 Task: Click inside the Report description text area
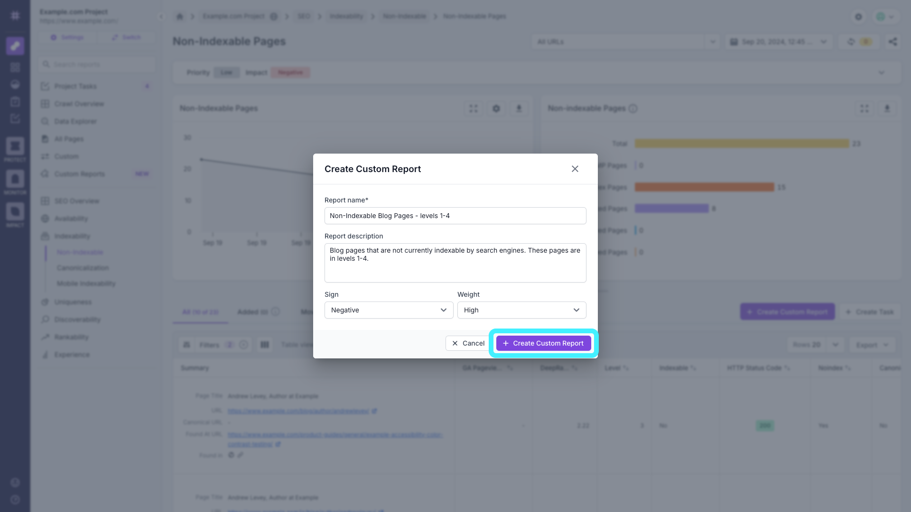pyautogui.click(x=455, y=263)
